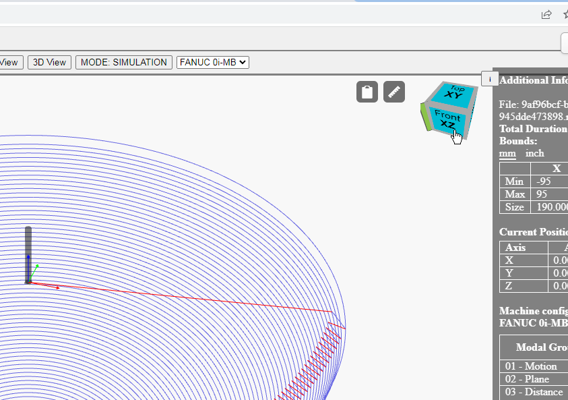
Task: Click the 'Additional Info' heading
Action: 533,80
